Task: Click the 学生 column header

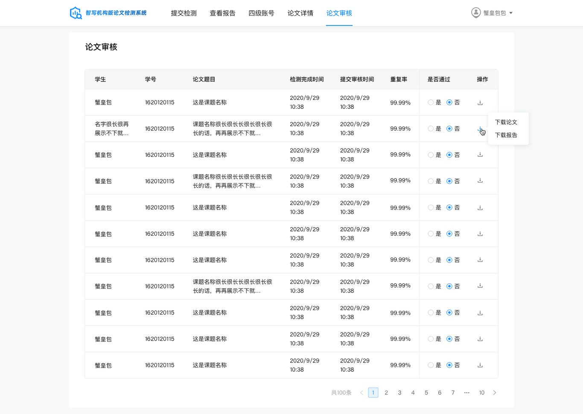Action: pos(100,79)
